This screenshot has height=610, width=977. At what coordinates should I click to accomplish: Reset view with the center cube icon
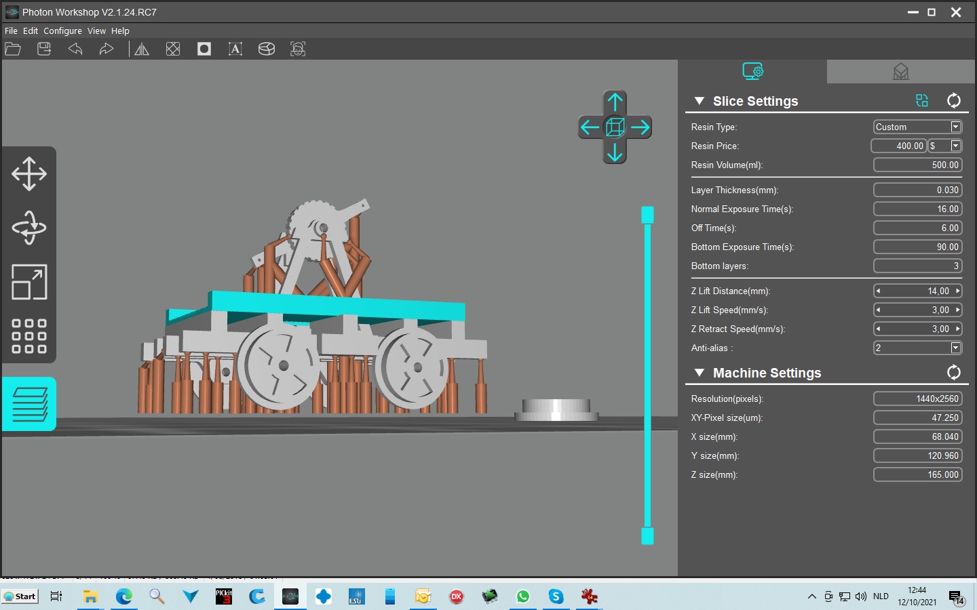pos(615,127)
